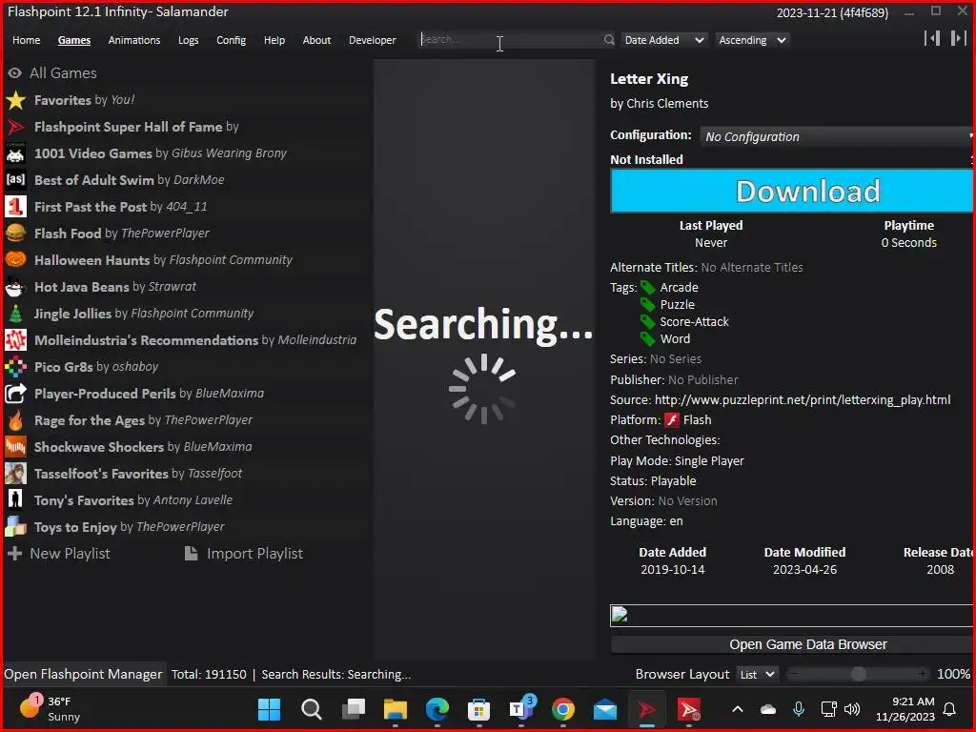Screen dimensions: 976x732
Task: Open the taskbar weather widget
Action: pos(50,709)
